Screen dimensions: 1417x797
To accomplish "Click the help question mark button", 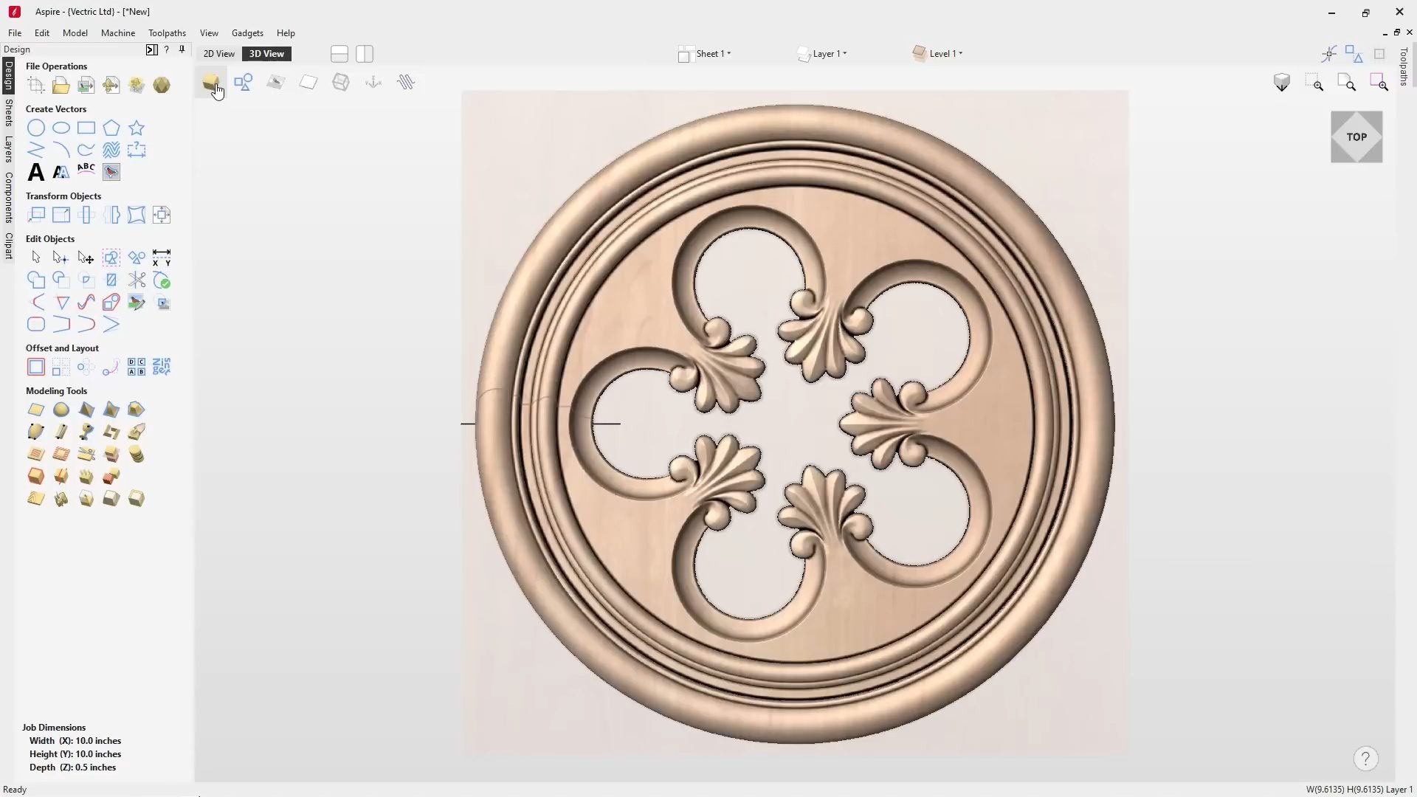I will (1365, 759).
